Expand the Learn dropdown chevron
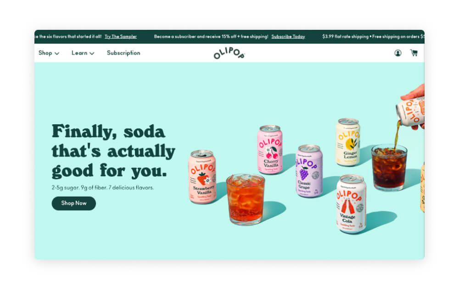This screenshot has width=459, height=289. (x=92, y=54)
